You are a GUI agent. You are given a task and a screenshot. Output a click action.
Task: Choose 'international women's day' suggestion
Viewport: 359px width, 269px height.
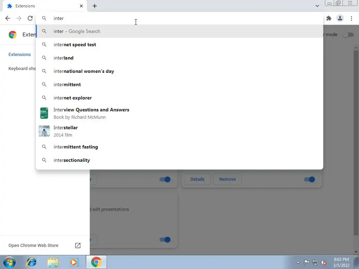pos(179,71)
